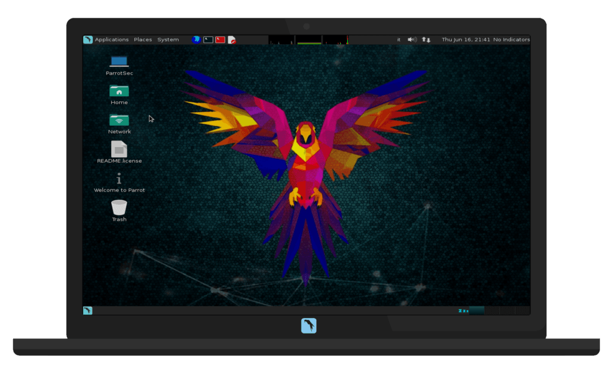Open the red root terminal icon
Image resolution: width=612 pixels, height=373 pixels.
tap(220, 39)
